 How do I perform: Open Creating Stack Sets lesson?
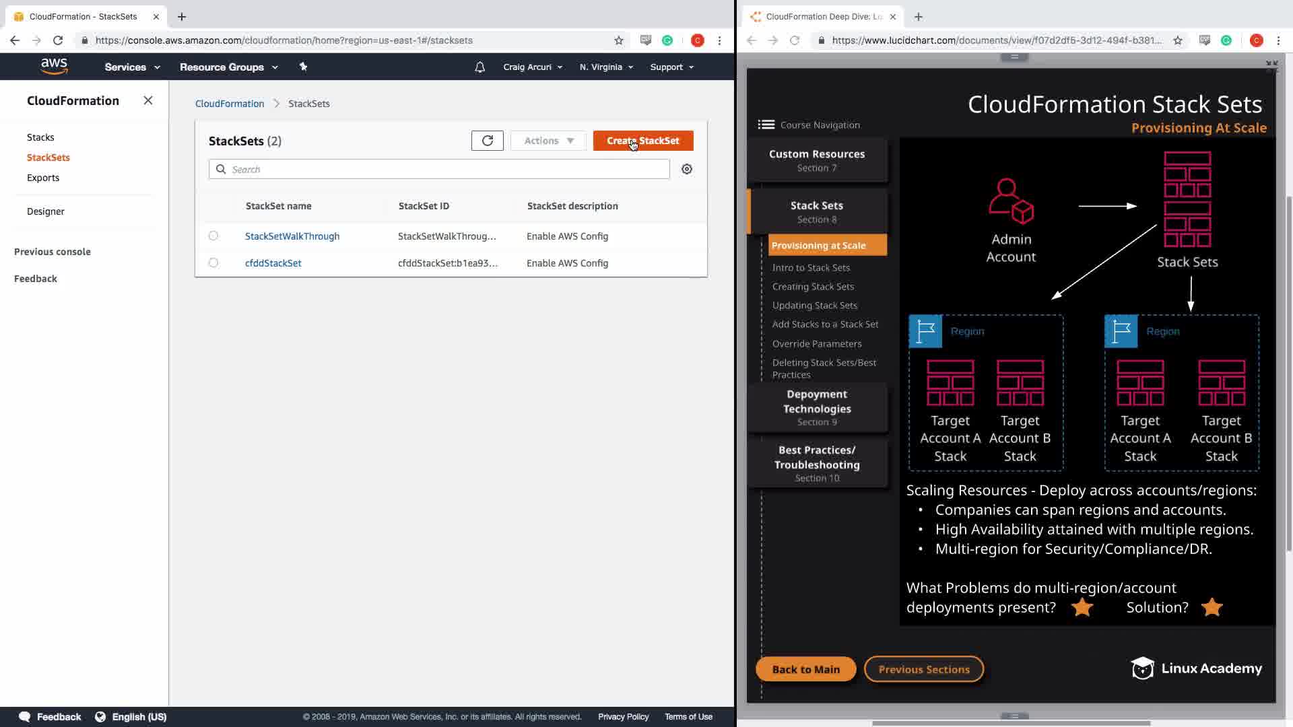click(813, 287)
